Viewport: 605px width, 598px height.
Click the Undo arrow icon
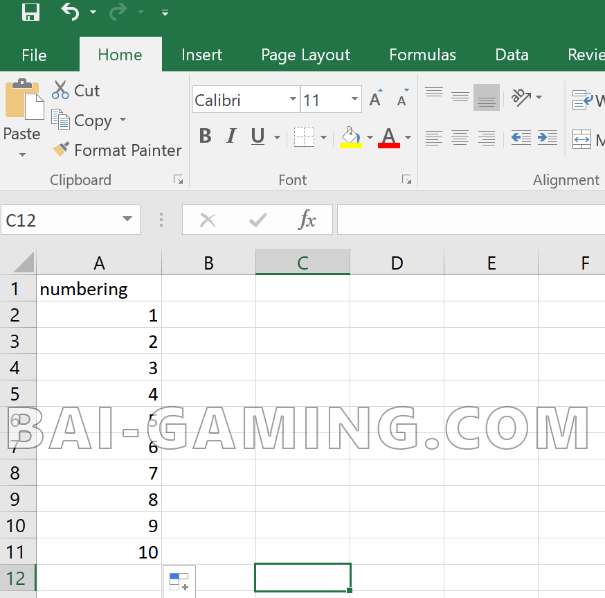[70, 12]
